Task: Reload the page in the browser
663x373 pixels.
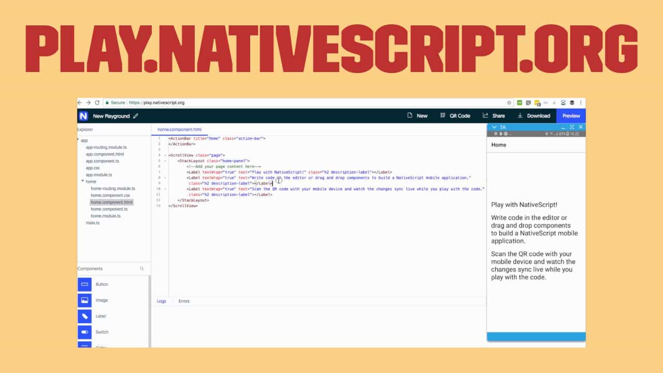Action: 97,103
